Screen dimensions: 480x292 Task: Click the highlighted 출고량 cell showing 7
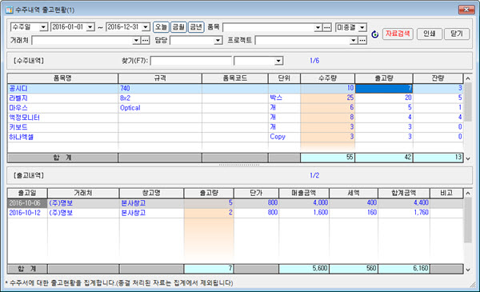[384, 88]
